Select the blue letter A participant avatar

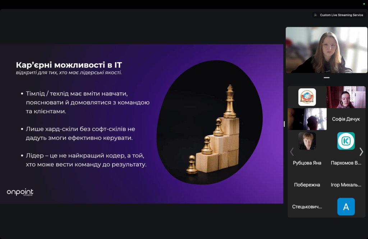346,207
